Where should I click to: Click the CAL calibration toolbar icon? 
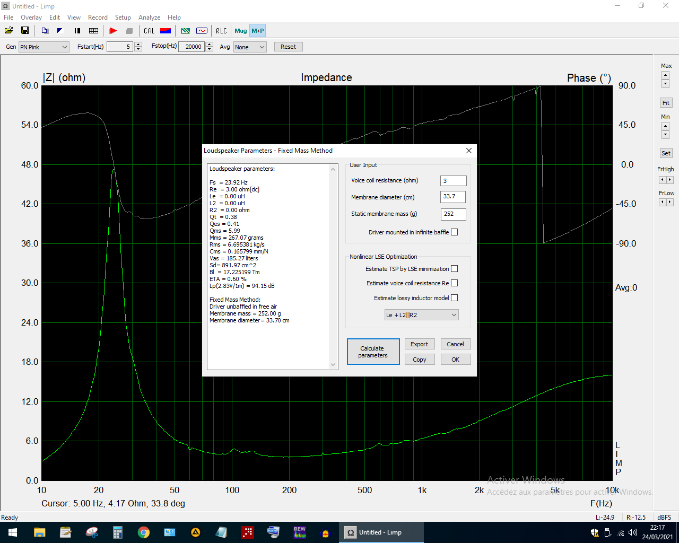coord(149,31)
